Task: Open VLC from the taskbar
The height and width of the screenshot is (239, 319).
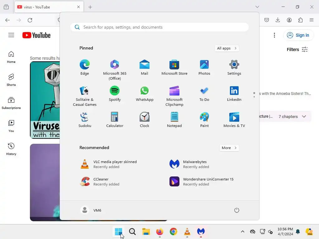Action: tap(187, 232)
